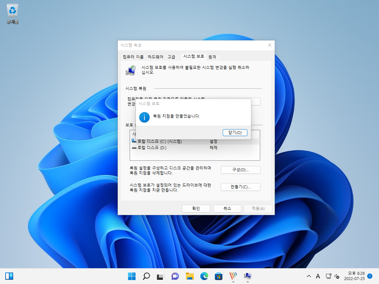Open the Recycle Bin on desktop
379x284 pixels.
pos(12,14)
